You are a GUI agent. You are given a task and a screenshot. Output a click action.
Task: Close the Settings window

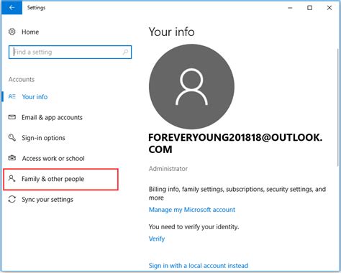[329, 8]
